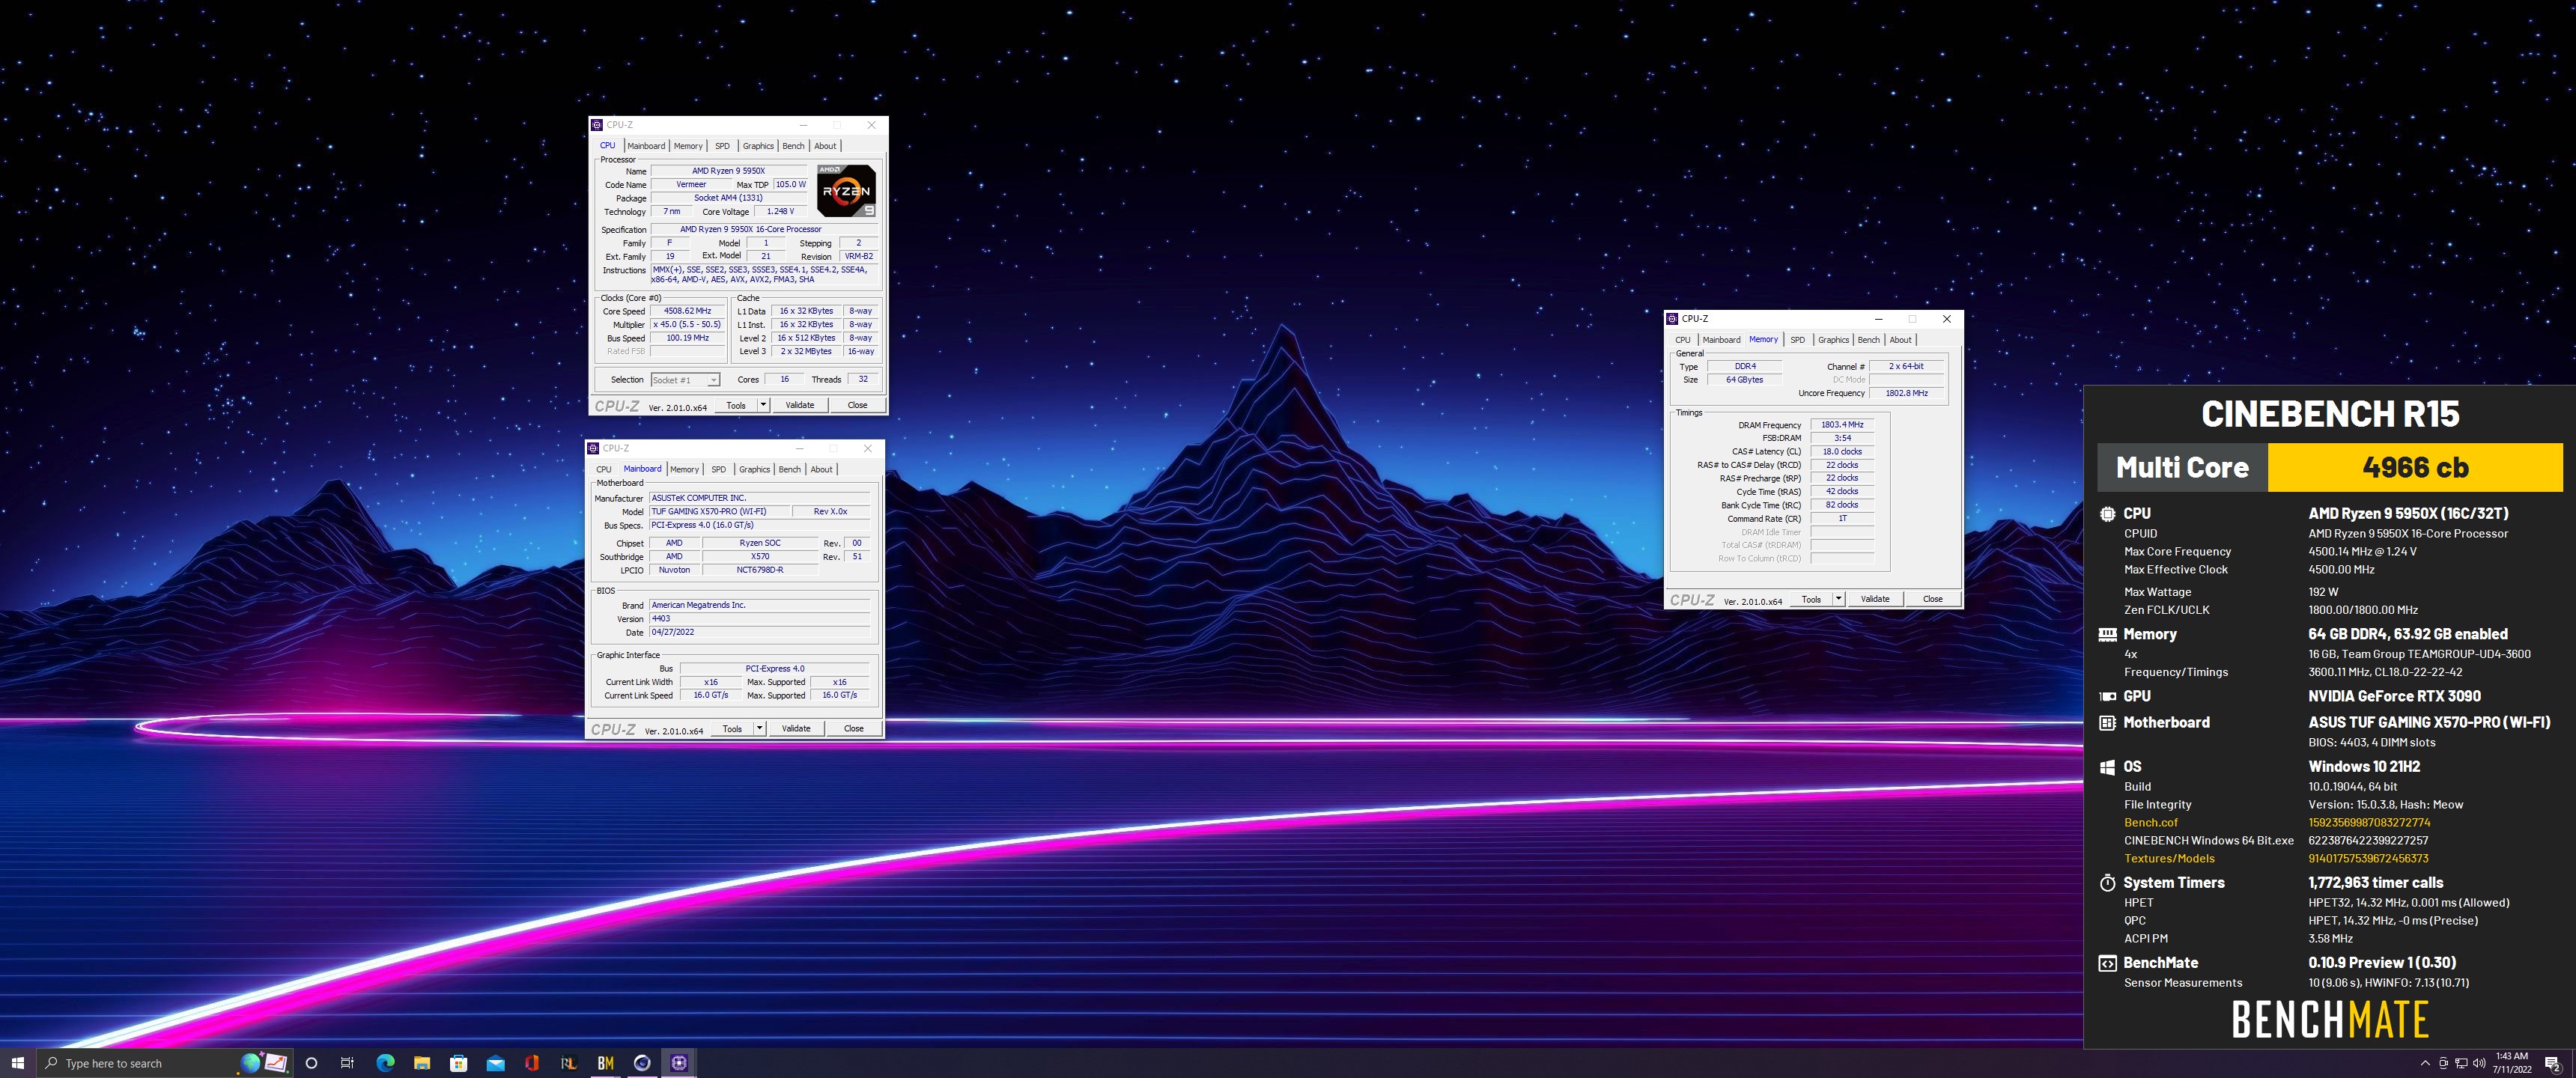Screen dimensions: 2576x1078
Task: Click the Core Speed value 4508.62 MHz
Action: pyautogui.click(x=688, y=311)
